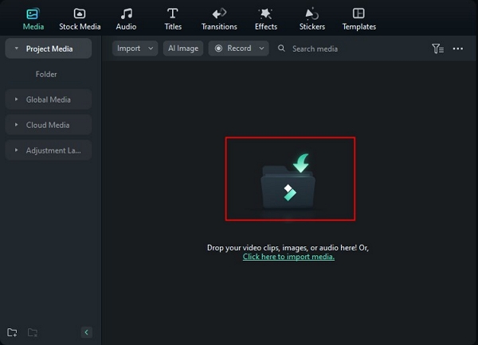Viewport: 478px width, 345px height.
Task: Expand the Cloud Media section
Action: [17, 125]
